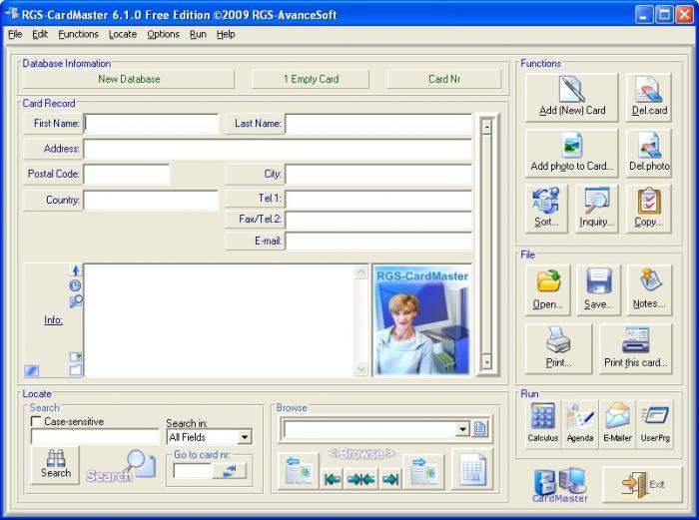Choose Print this card
Screen dimensions: 699x520
(636, 349)
